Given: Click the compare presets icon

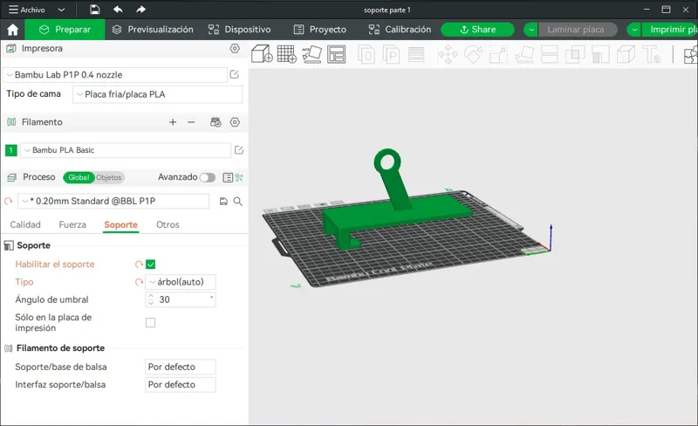Looking at the screenshot, I should coord(239,177).
